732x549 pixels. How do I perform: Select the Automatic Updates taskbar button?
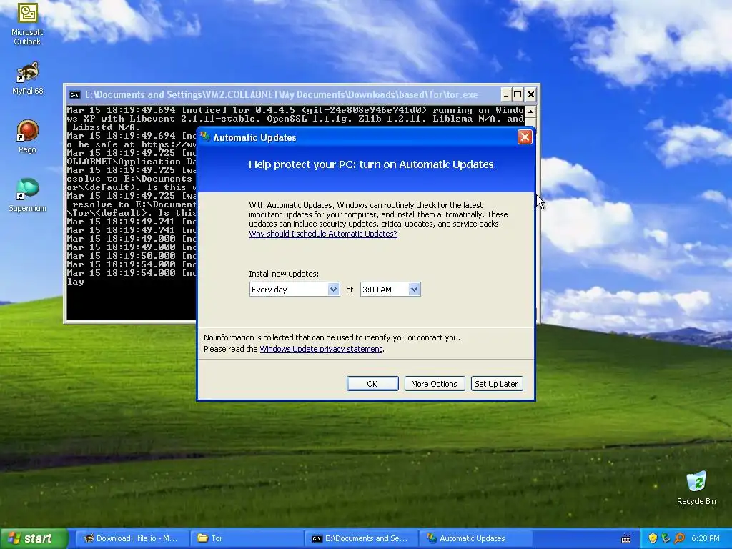click(x=475, y=538)
